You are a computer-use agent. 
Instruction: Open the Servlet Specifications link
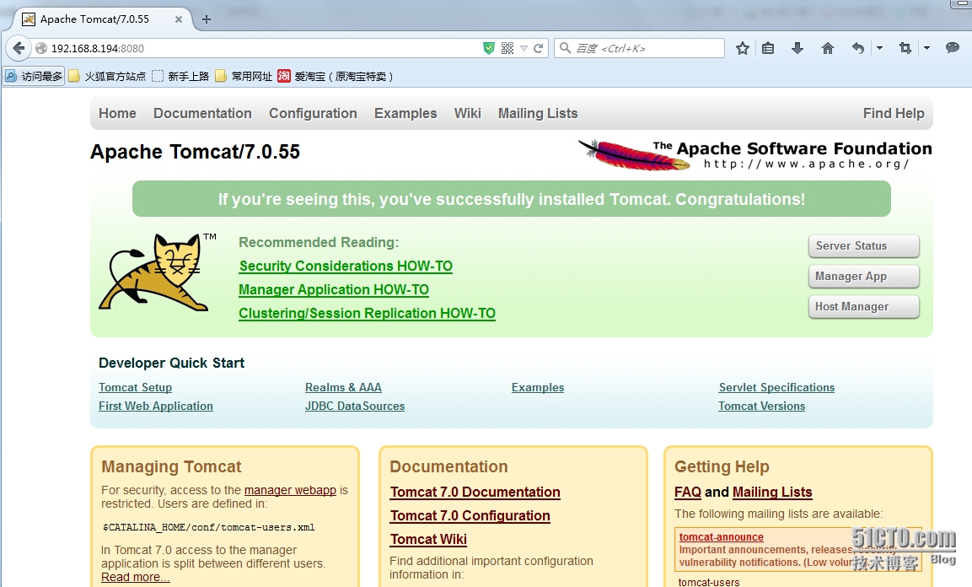(x=776, y=387)
